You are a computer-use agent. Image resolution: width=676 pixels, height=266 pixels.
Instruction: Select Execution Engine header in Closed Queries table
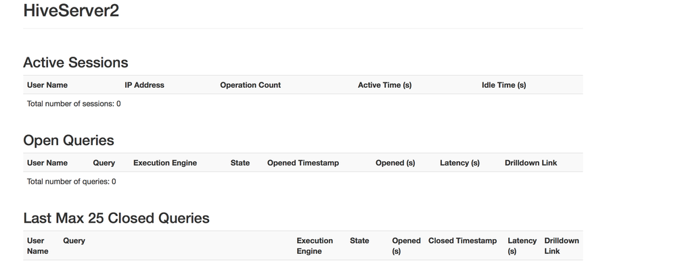[315, 246]
